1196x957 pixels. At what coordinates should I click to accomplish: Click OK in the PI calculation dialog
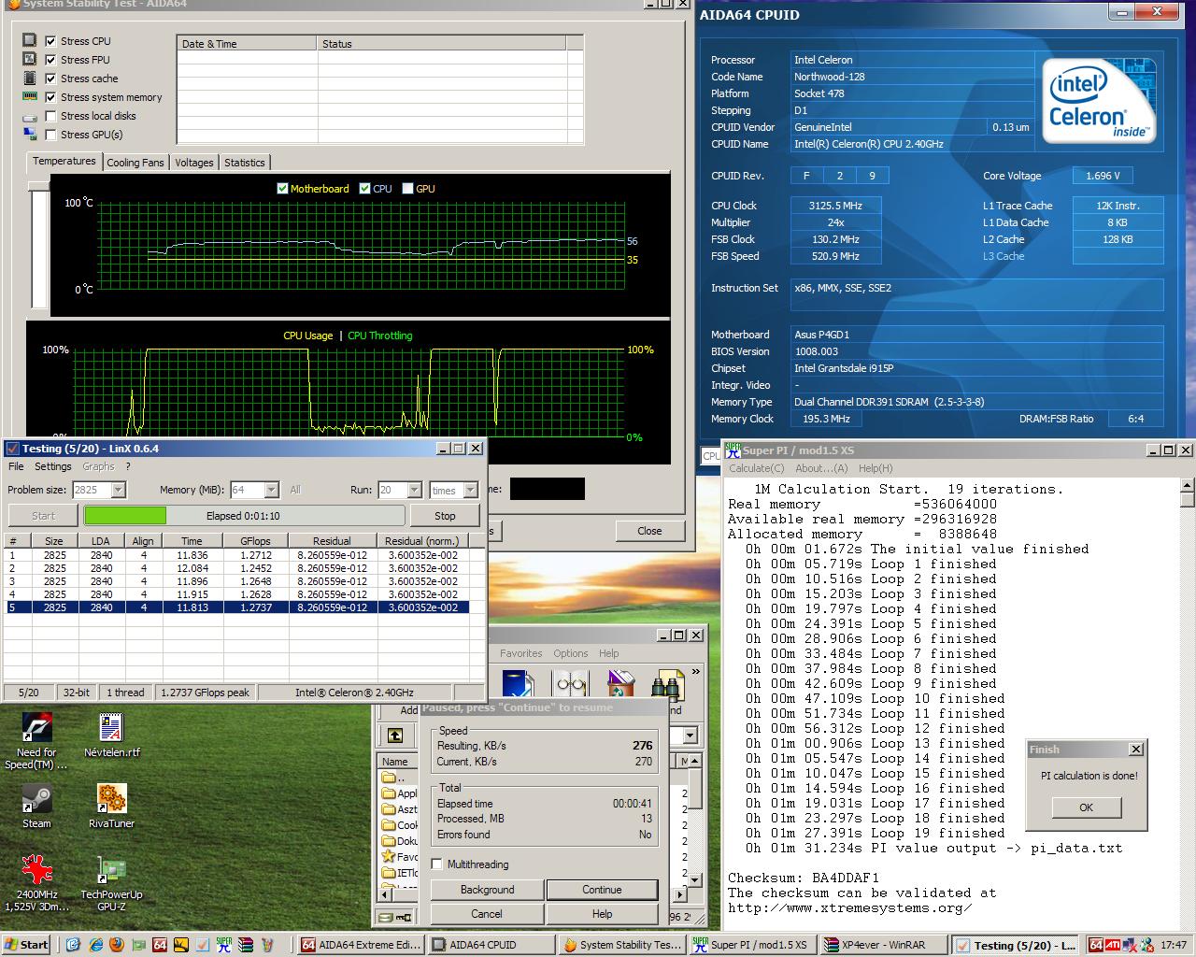tap(1086, 807)
